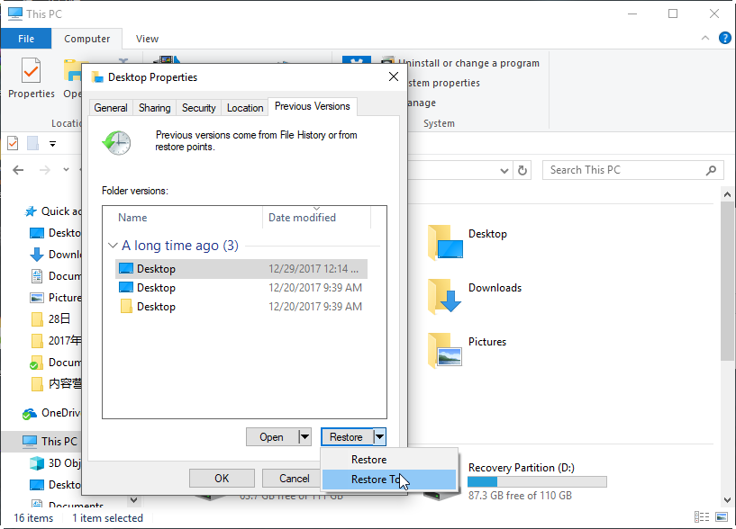Select the Sharing tab
This screenshot has width=736, height=529.
[154, 108]
